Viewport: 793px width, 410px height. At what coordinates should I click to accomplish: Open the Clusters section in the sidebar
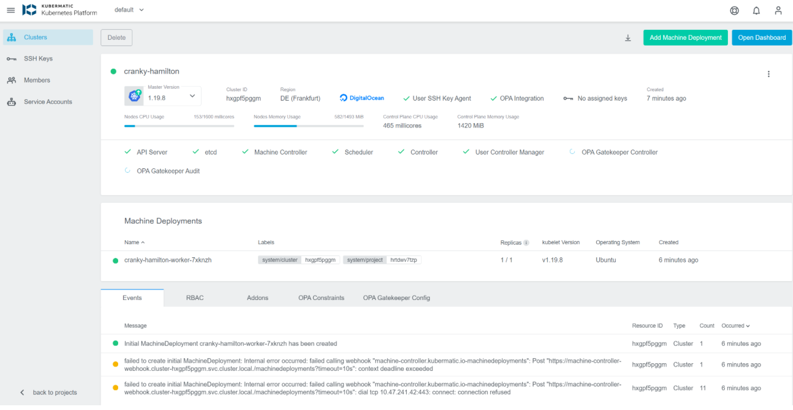click(35, 37)
